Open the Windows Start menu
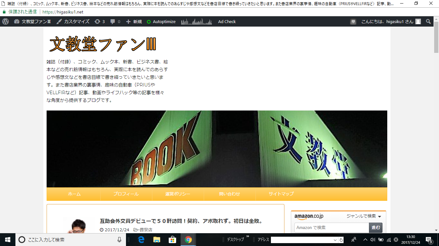 coord(8,240)
